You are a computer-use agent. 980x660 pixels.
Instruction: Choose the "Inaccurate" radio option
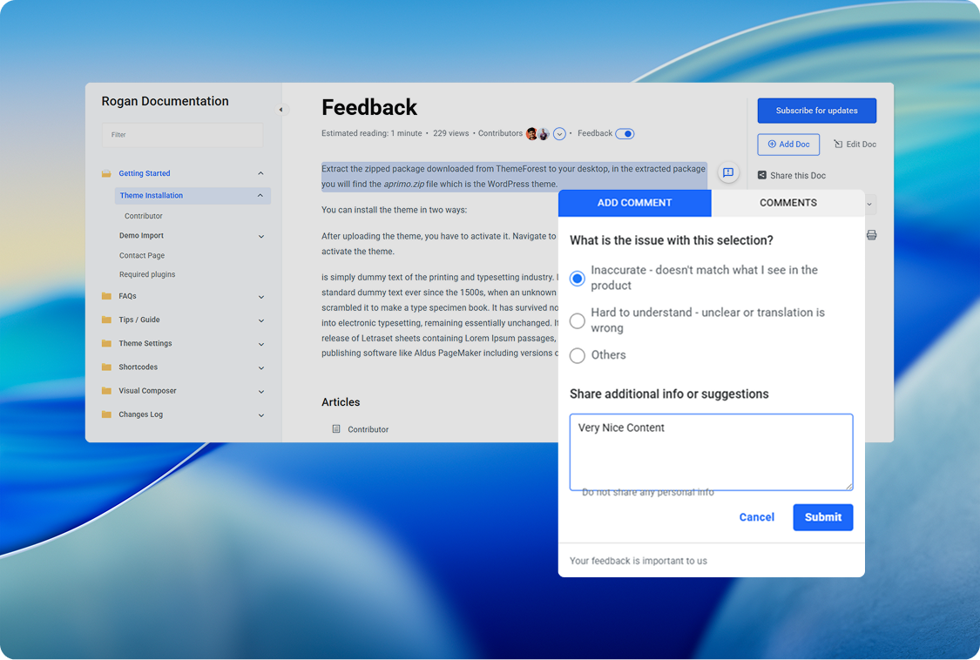tap(577, 279)
